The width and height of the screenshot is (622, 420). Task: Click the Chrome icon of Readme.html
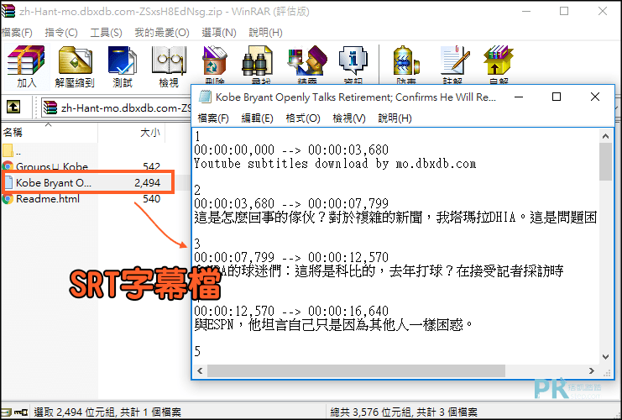point(8,198)
